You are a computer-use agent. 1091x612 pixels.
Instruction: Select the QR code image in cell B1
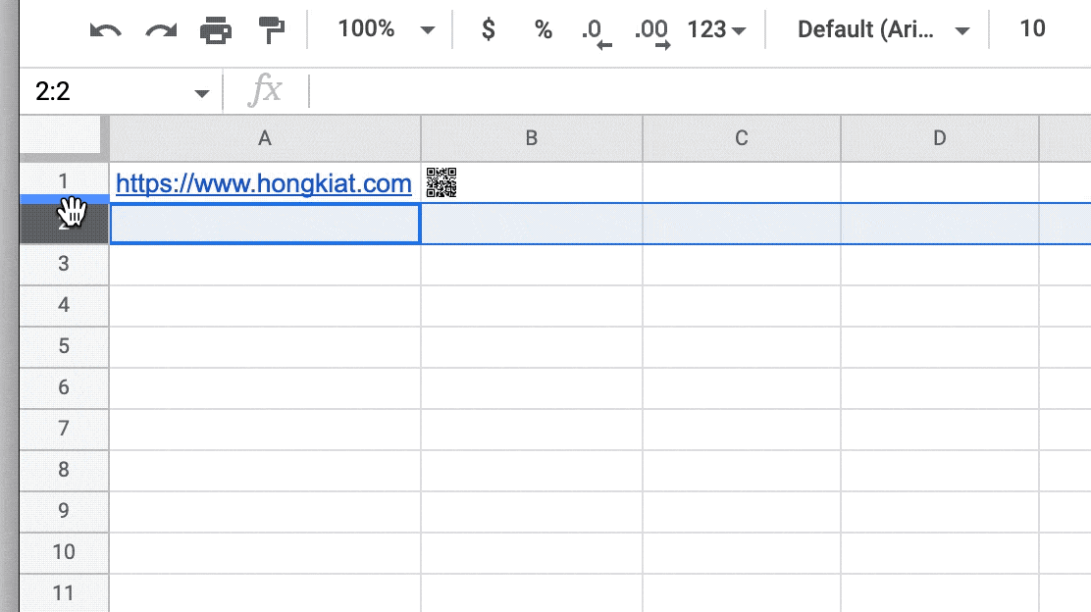[x=442, y=181]
